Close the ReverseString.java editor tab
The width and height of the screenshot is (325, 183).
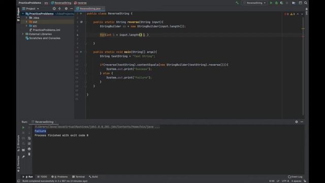pos(103,9)
